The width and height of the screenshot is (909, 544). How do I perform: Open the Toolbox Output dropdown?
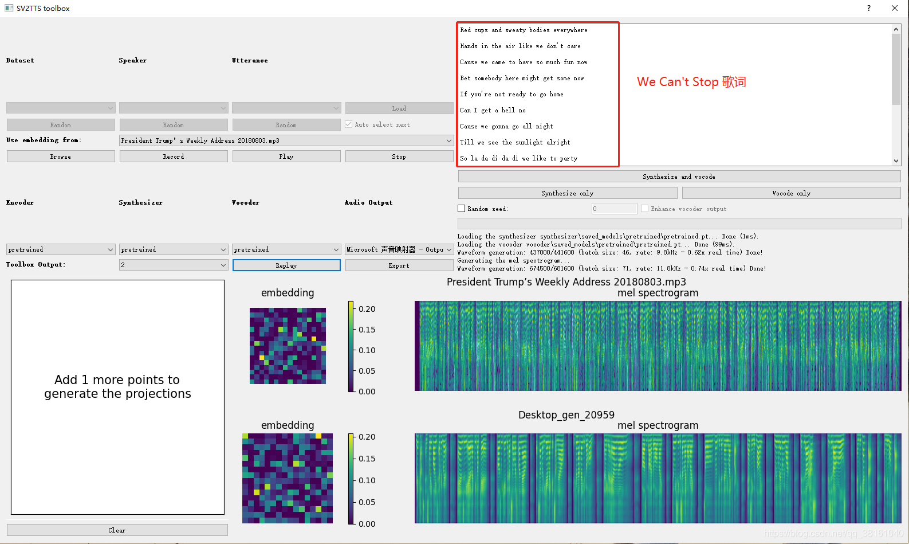coord(174,265)
